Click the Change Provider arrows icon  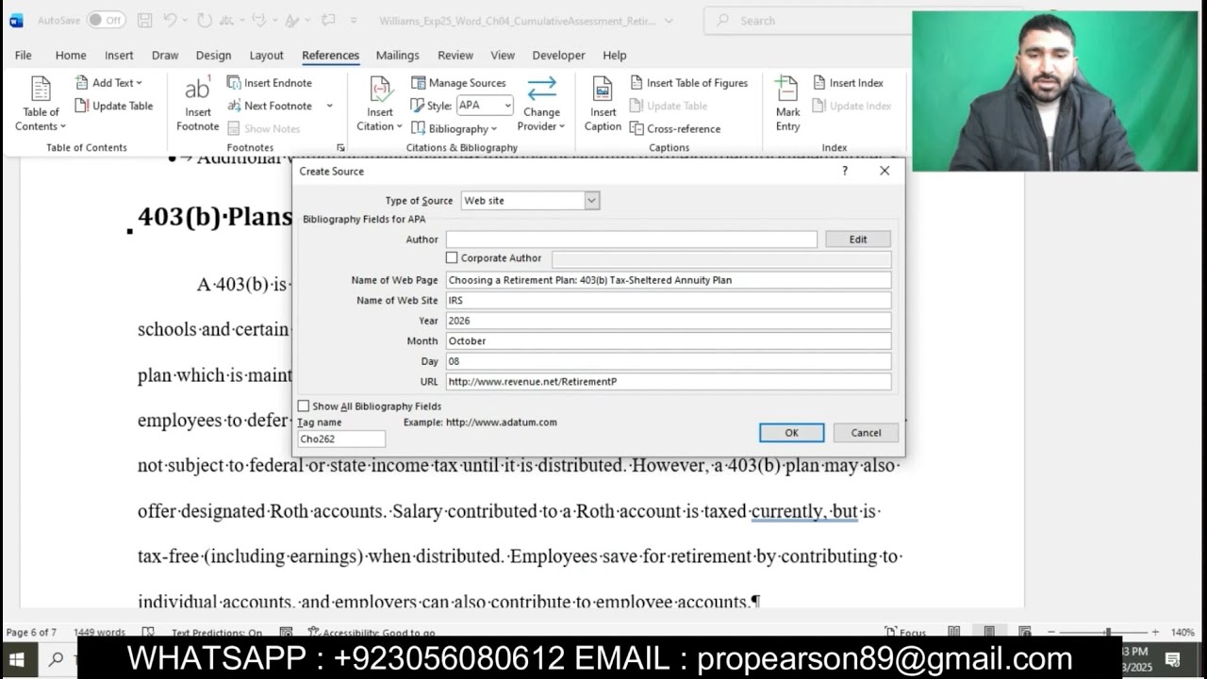[541, 89]
